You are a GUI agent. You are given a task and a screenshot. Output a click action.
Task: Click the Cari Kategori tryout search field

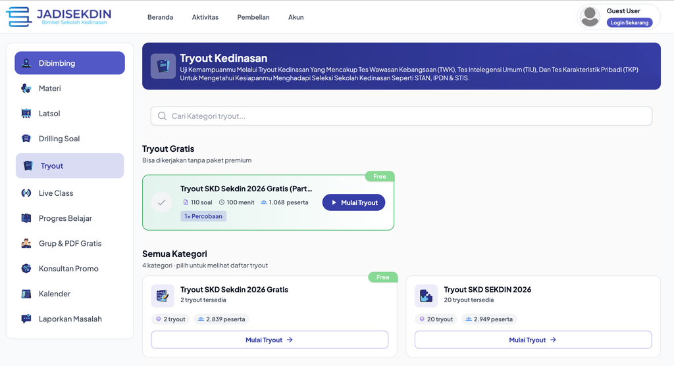pyautogui.click(x=402, y=116)
